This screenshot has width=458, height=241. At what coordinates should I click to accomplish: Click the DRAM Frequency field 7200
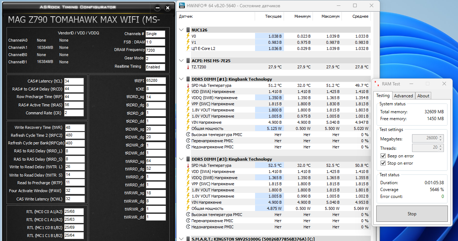[155, 51]
